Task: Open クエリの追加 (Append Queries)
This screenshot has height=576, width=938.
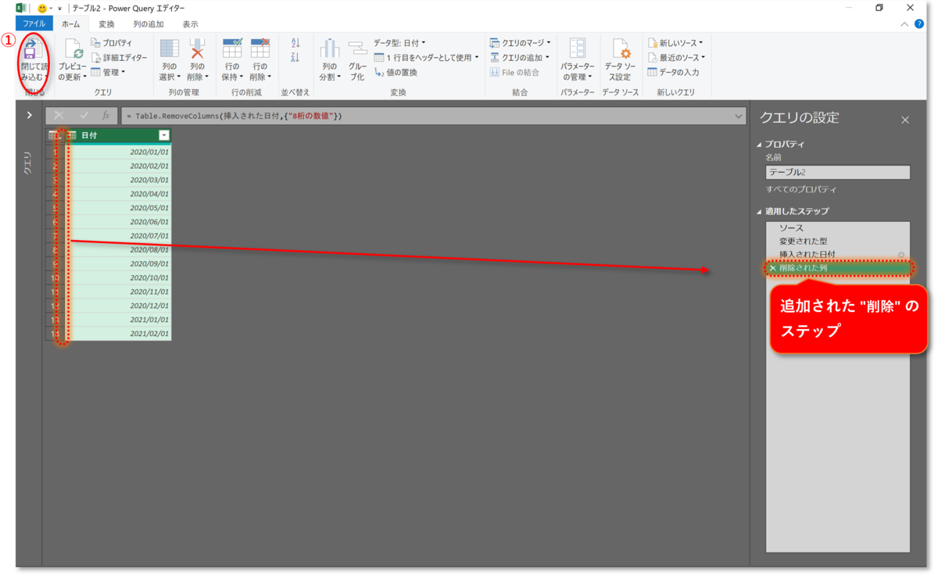Action: [520, 58]
